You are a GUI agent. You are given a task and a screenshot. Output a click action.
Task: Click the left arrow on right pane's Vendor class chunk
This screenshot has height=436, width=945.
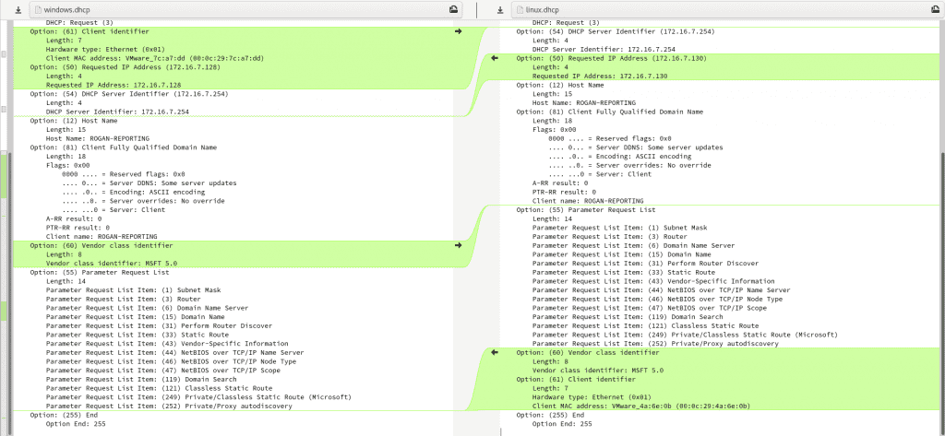[495, 352]
